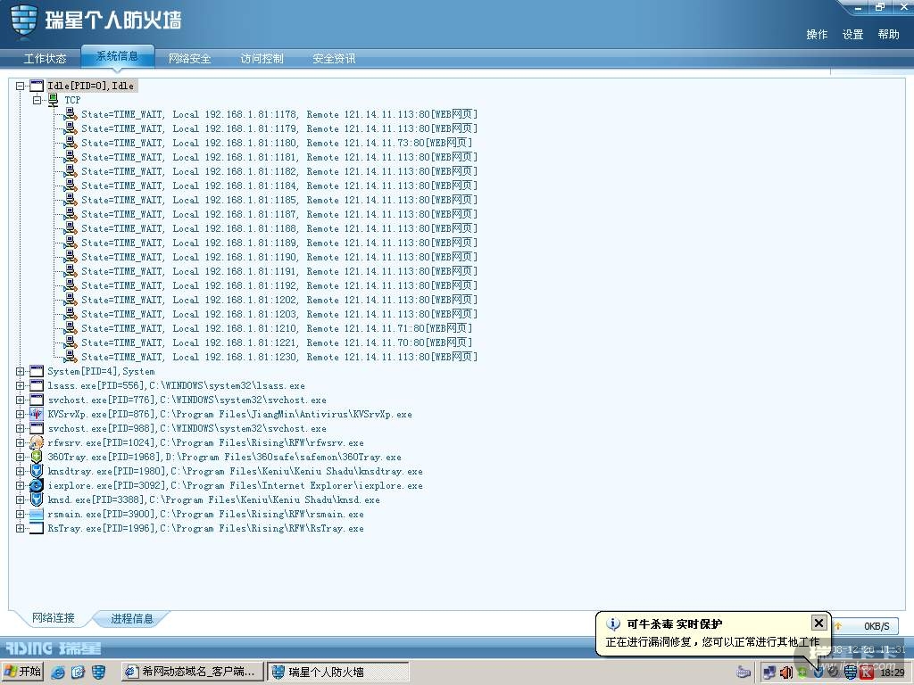Switch to the 网络安全 tab
The image size is (914, 685).
point(189,58)
